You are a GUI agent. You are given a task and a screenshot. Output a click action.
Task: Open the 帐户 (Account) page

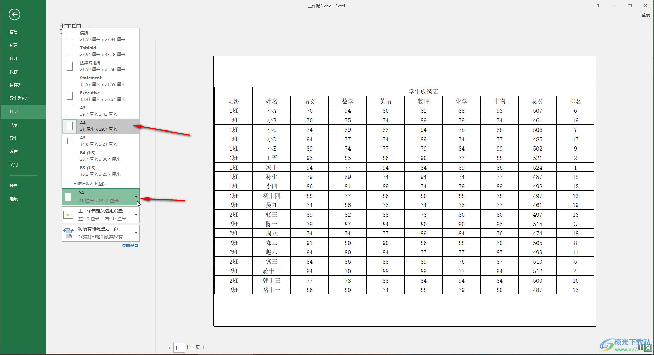click(x=23, y=185)
